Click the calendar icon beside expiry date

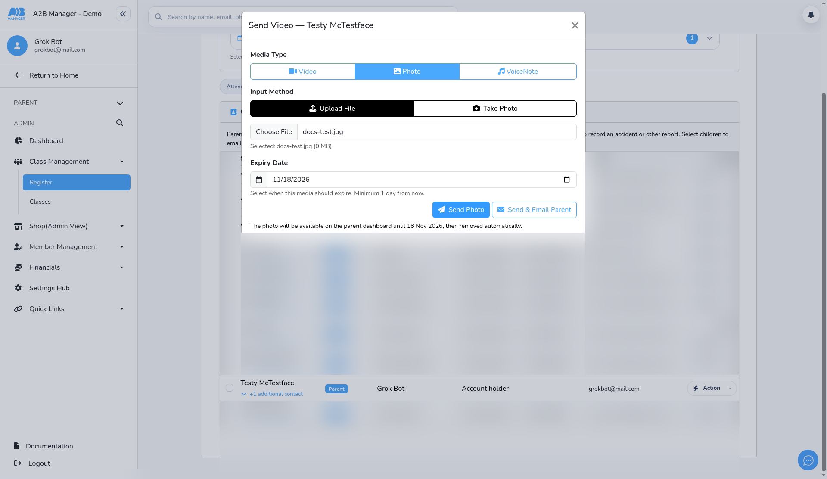[259, 180]
